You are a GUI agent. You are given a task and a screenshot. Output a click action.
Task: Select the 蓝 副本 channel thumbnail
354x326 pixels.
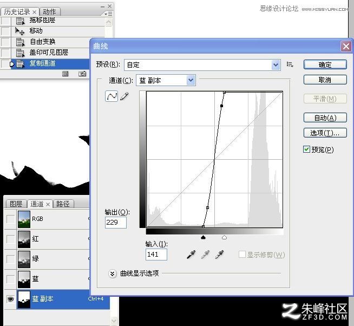(x=24, y=299)
